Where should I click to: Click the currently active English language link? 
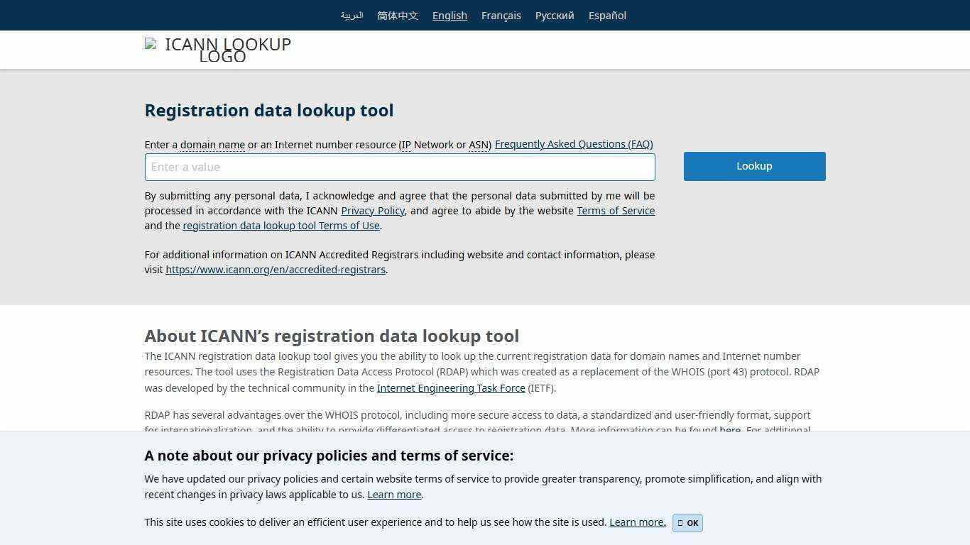point(449,15)
